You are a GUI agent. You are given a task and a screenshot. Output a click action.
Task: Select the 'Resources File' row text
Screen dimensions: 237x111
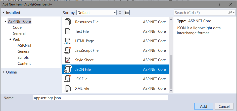[x=87, y=22]
